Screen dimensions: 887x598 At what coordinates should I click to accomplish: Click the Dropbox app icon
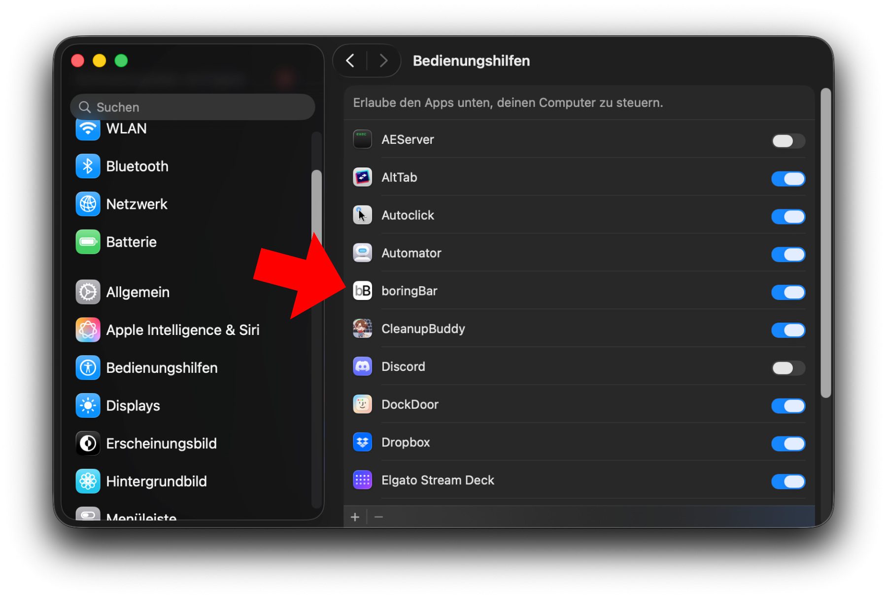point(363,442)
